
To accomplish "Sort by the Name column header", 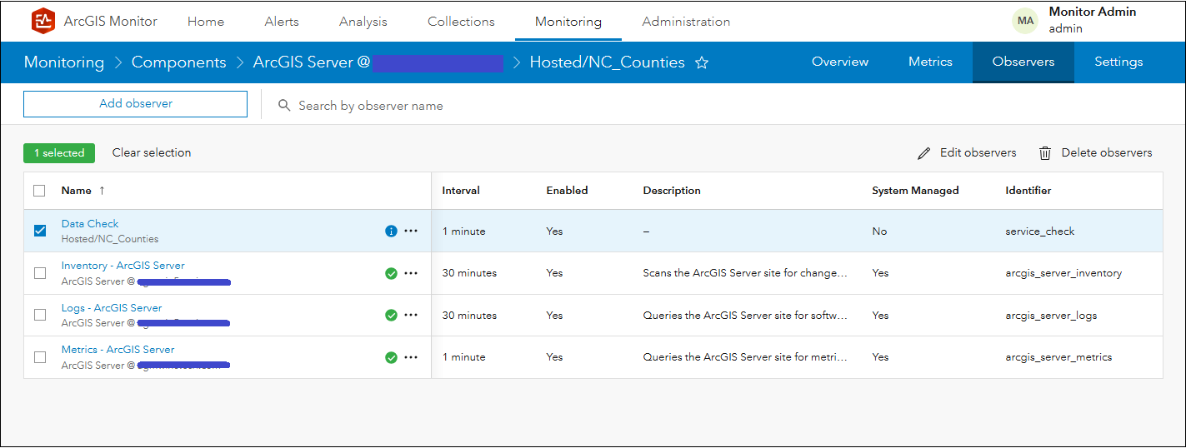I will coord(77,191).
